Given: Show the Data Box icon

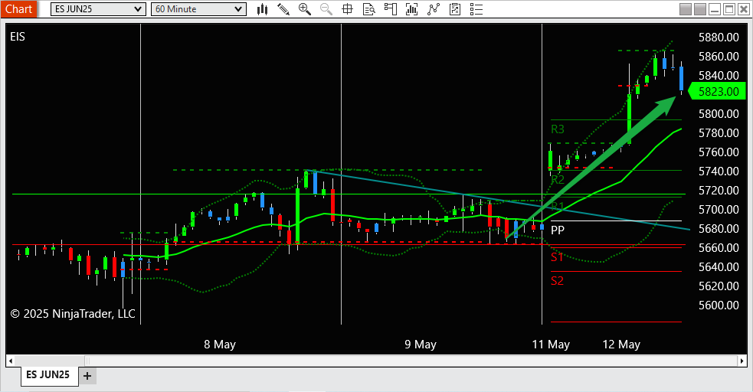Looking at the screenshot, I should tap(368, 9).
